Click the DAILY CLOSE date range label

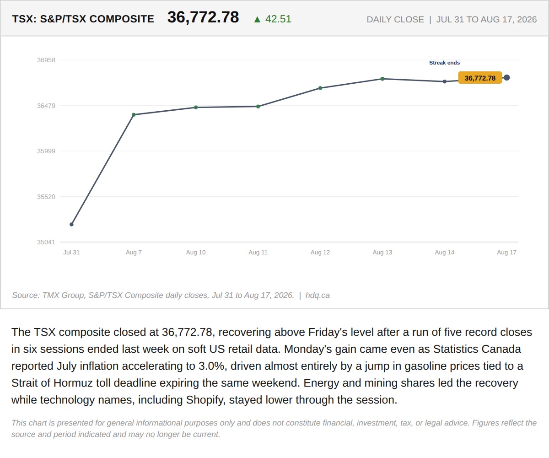(x=452, y=20)
